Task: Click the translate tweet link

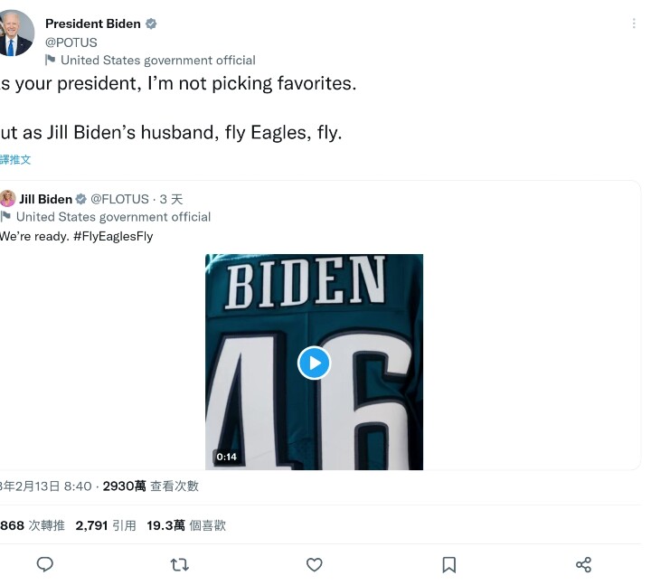Action: [x=15, y=160]
